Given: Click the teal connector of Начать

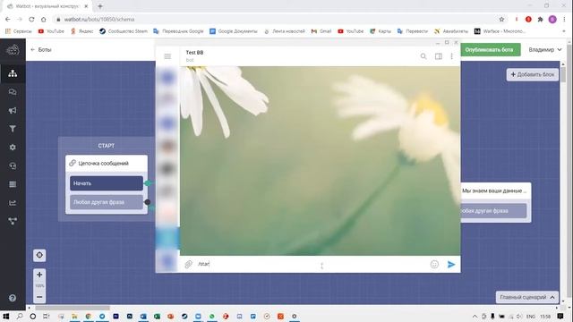Looking at the screenshot, I should click(x=148, y=183).
